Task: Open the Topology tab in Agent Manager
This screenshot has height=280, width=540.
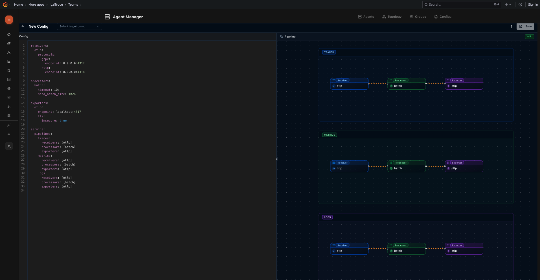Action: [392, 17]
